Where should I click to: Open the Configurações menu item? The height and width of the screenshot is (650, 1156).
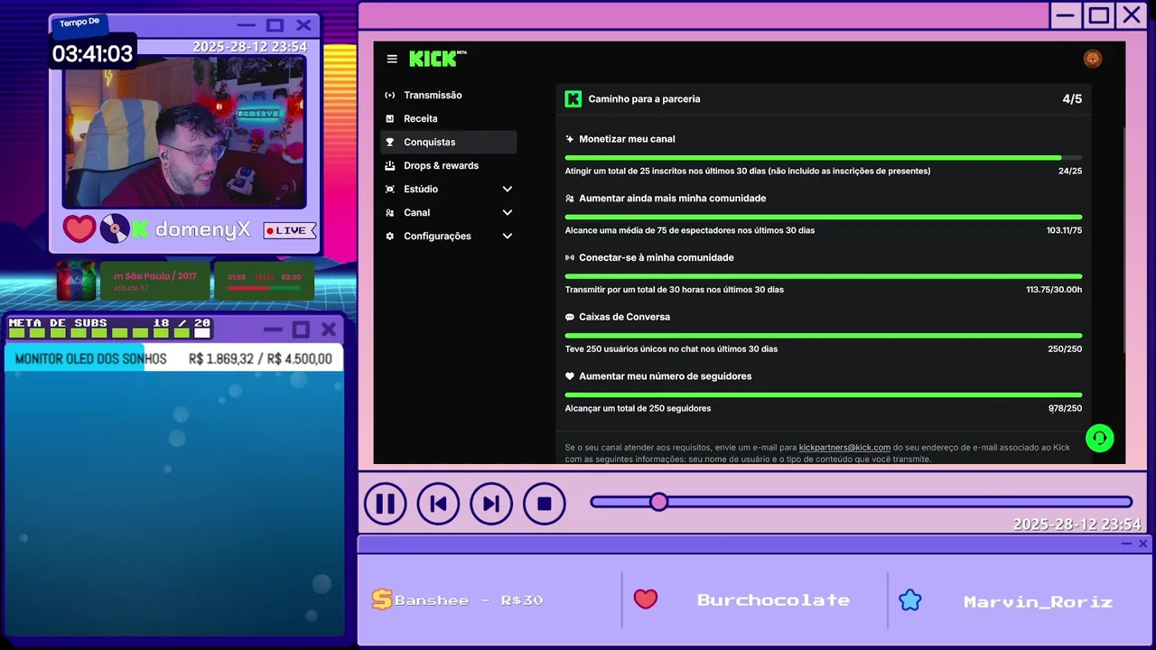pos(449,236)
